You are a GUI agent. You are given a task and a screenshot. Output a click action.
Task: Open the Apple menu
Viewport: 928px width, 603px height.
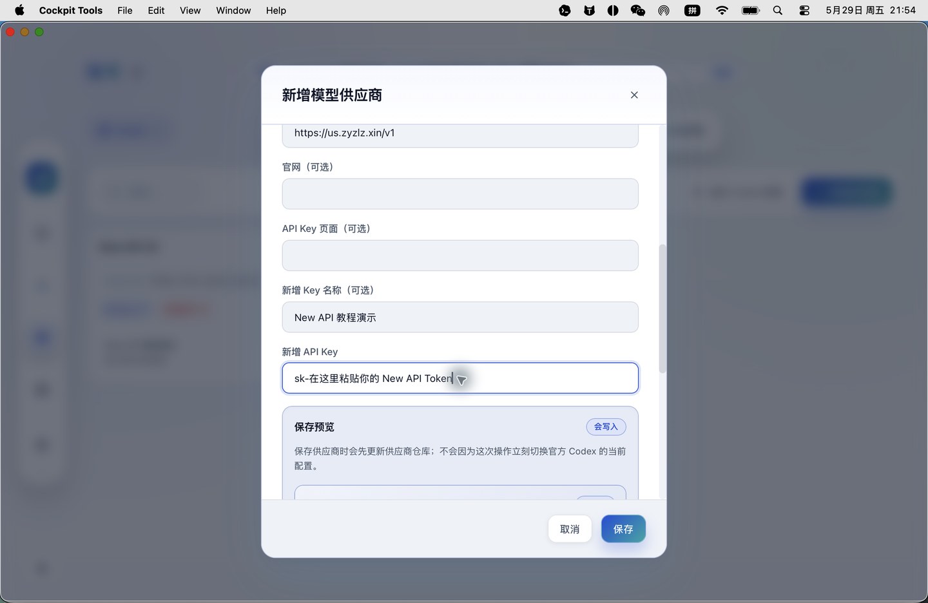[x=19, y=10]
